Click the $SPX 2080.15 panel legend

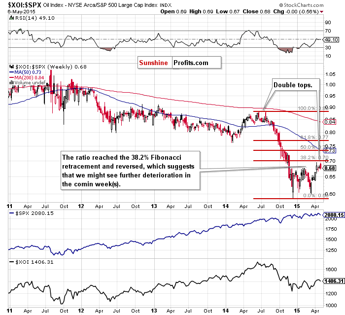[31, 213]
